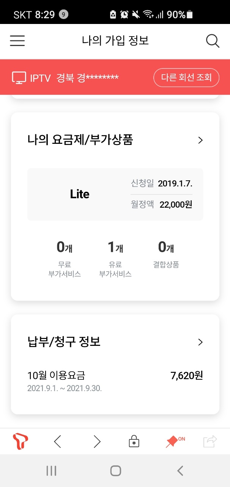
Task: Tap Android recent apps button
Action: point(51,471)
